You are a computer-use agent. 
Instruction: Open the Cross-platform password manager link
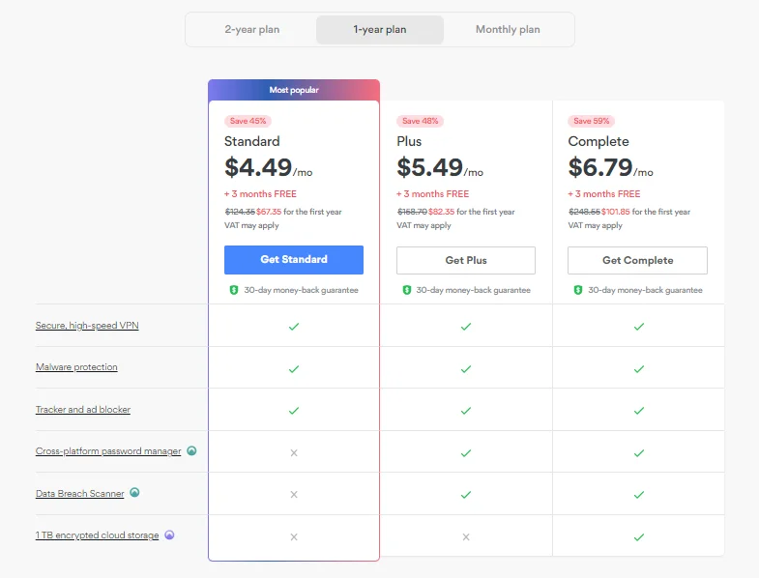click(108, 451)
